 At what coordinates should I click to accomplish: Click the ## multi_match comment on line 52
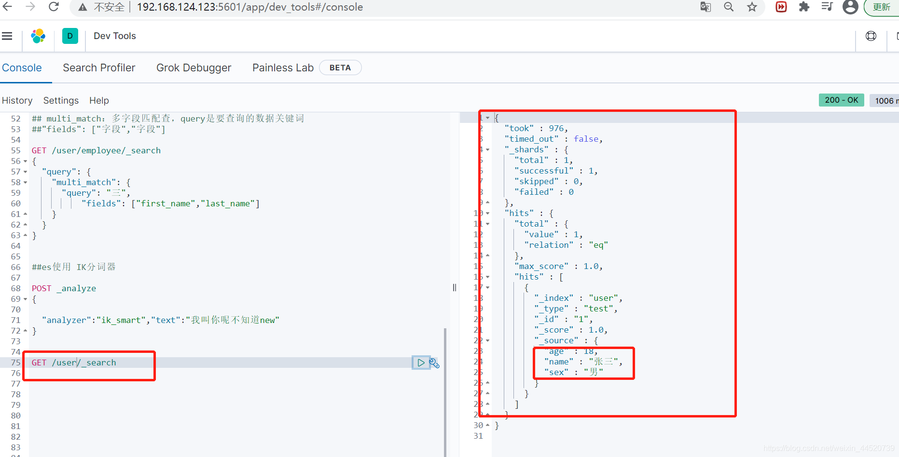click(x=168, y=119)
